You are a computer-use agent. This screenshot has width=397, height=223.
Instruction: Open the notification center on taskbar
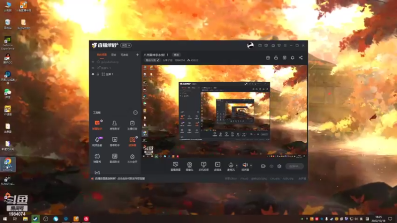[390, 219]
